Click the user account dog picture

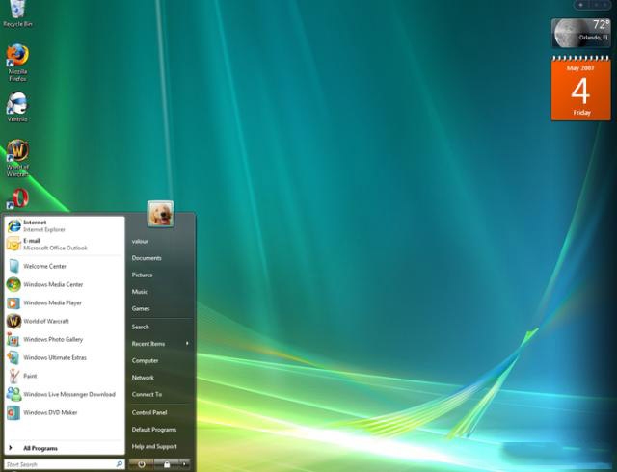pos(160,214)
